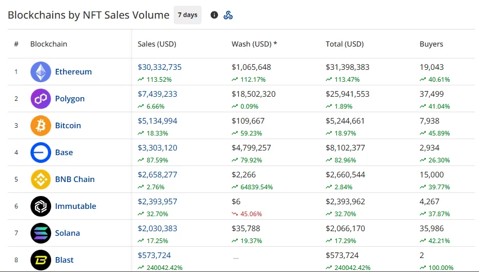Select Solana wash value $35,788
The width and height of the screenshot is (479, 272).
[x=246, y=229]
